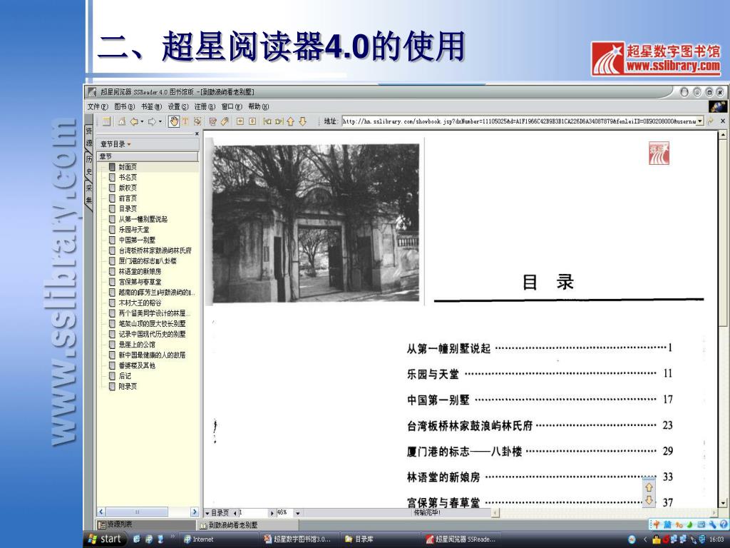Open the 目录页 page type dropdown
Image resolution: width=730 pixels, height=548 pixels.
point(207,513)
